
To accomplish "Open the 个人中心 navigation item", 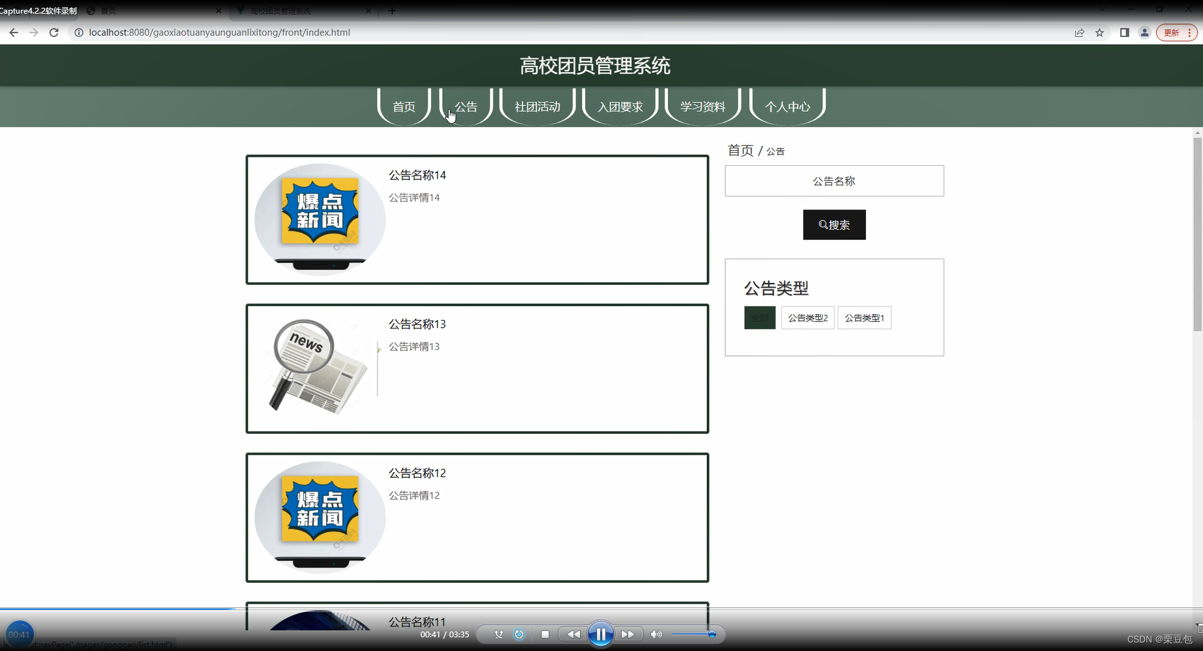I will click(x=788, y=107).
